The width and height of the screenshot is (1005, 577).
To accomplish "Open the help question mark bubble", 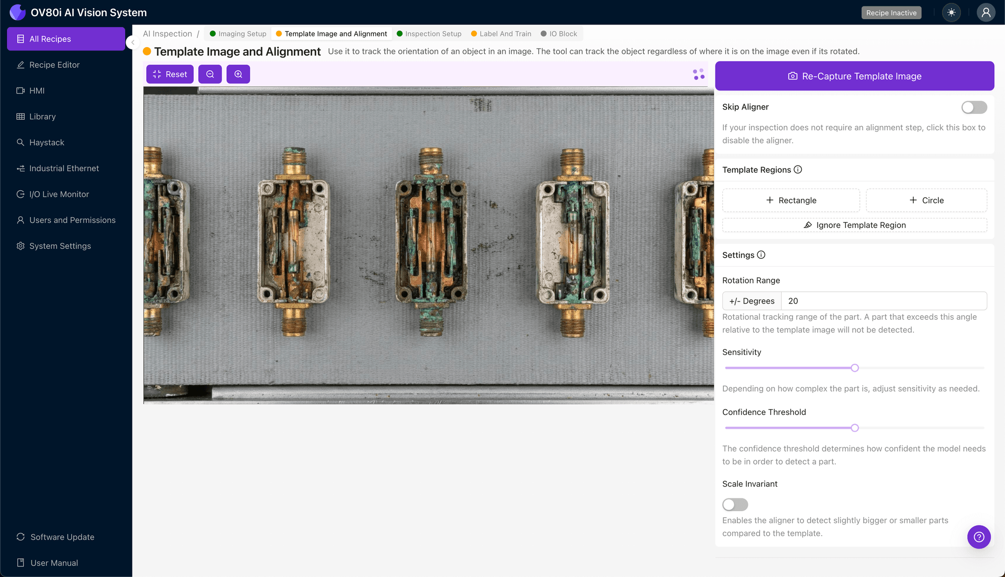I will tap(979, 537).
